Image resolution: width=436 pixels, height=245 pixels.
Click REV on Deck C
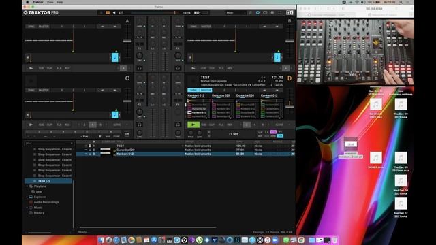[67, 125]
